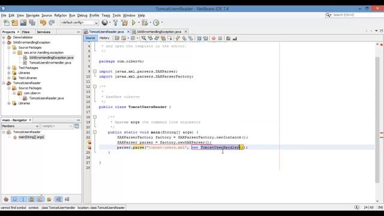
Task: Click the History view button
Action: [x=104, y=38]
